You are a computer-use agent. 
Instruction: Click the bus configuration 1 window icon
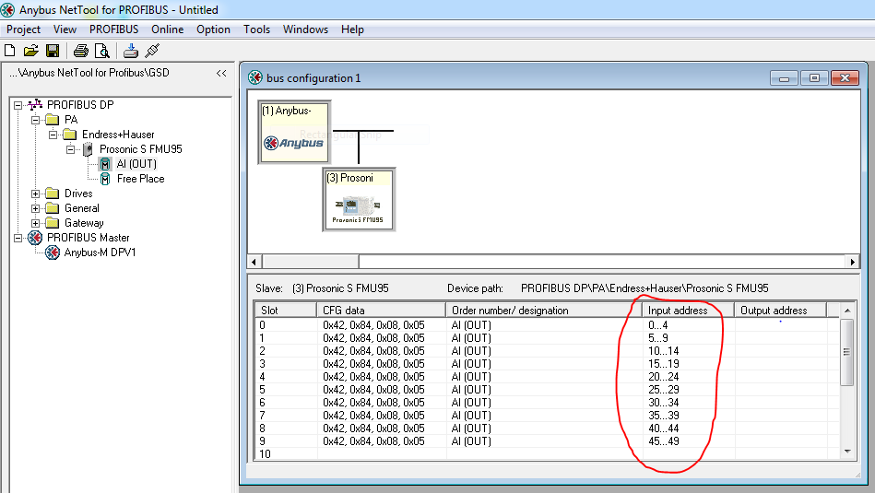click(x=255, y=77)
